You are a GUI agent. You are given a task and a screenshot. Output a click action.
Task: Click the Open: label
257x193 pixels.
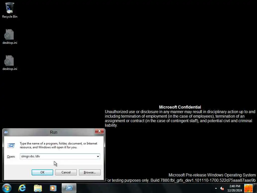point(11,157)
